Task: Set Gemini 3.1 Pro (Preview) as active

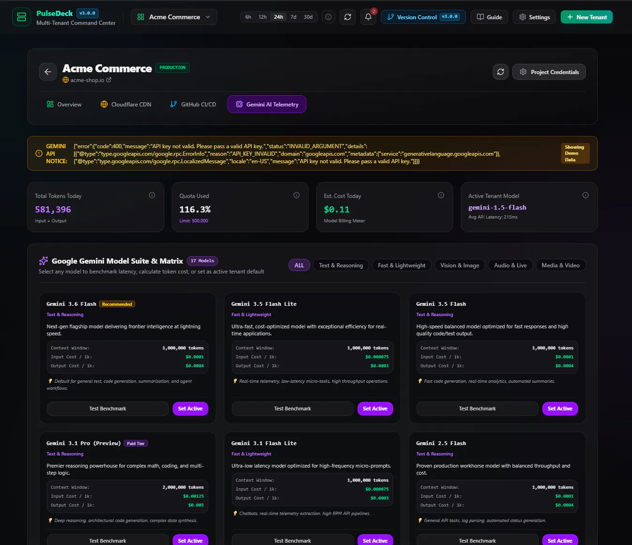Action: click(190, 540)
